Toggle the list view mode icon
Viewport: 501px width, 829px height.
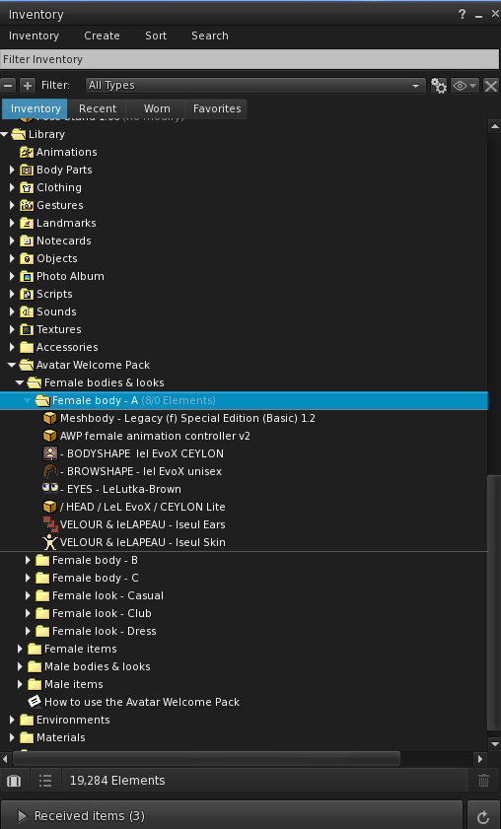(x=45, y=781)
